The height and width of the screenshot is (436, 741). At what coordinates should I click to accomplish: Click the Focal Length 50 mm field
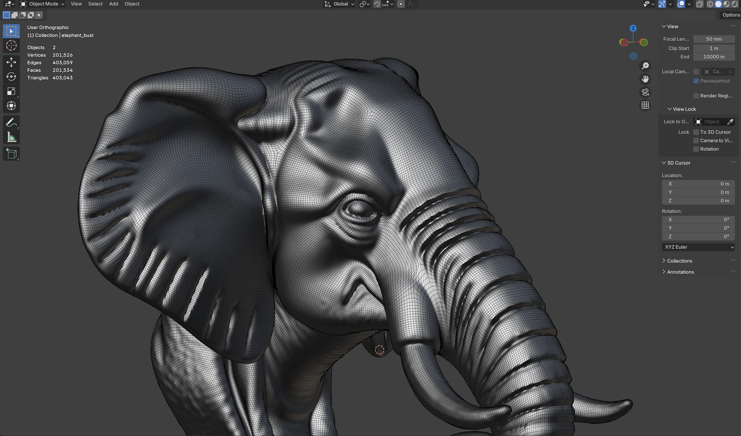click(x=714, y=39)
